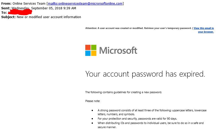Click the red square of Microsoft logo
This screenshot has width=218, height=131.
(88, 47)
